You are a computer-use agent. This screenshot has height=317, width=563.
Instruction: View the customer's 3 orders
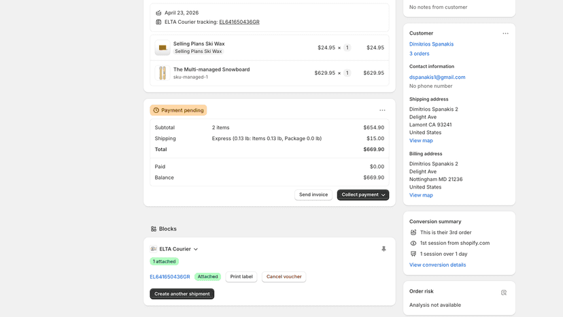tap(419, 54)
